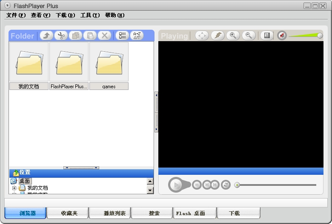
Task: Toggle loop repeat button
Action: (x=226, y=185)
